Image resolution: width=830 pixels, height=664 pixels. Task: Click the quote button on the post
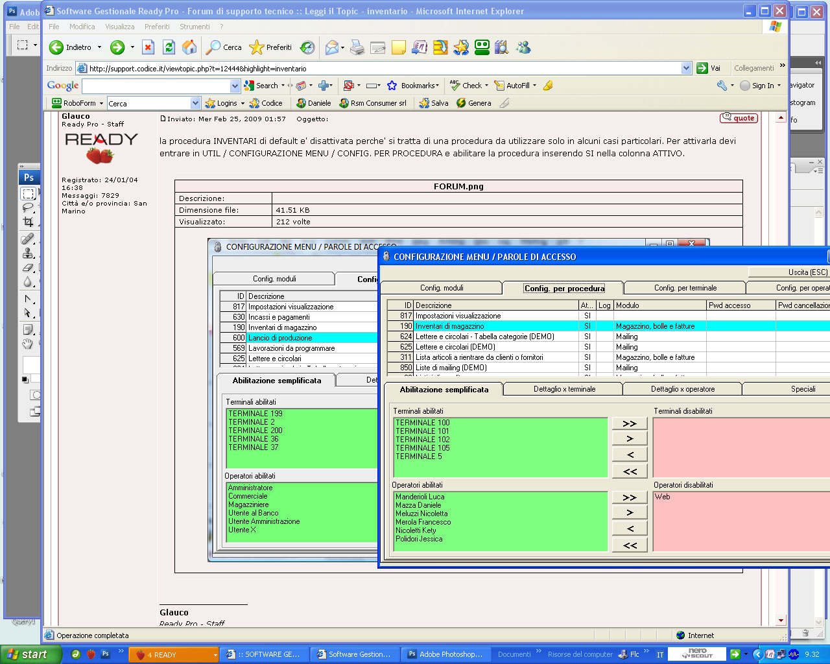click(739, 118)
